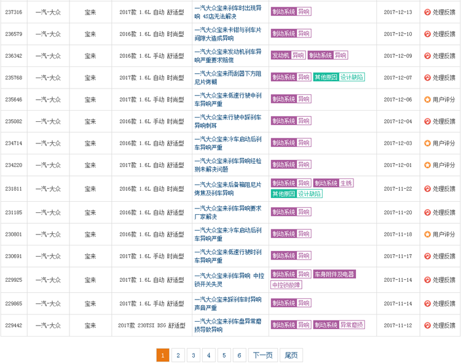Open complaint 后备箱阻尼片烤焦及刹车异响
The height and width of the screenshot is (363, 461).
[x=228, y=189]
